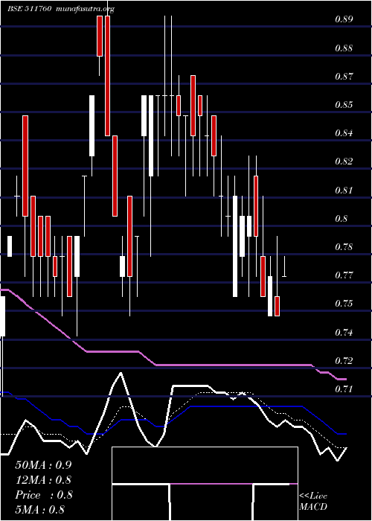Image resolution: width=372 pixels, height=521 pixels.
Task: Click the 50MA : 0.9 readout
Action: (43, 465)
